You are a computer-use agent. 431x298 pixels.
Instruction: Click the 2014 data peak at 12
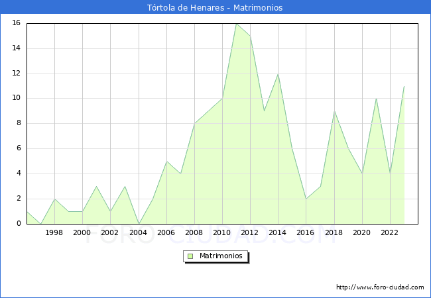278,74
